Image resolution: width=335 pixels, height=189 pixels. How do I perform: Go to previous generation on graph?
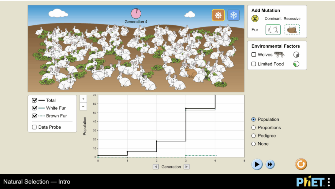click(x=156, y=167)
